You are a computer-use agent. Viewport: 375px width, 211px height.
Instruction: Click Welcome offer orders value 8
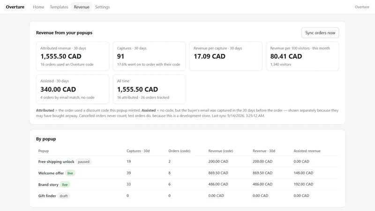pos(169,173)
